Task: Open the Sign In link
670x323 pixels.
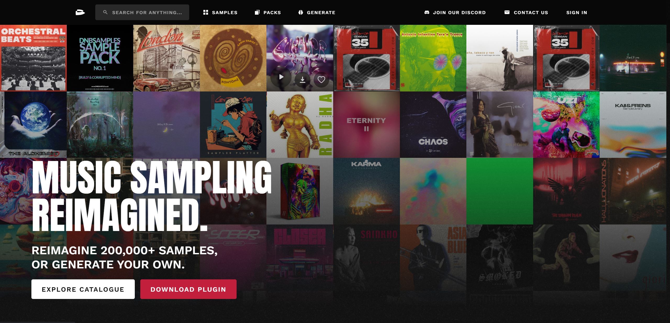Action: pyautogui.click(x=577, y=12)
